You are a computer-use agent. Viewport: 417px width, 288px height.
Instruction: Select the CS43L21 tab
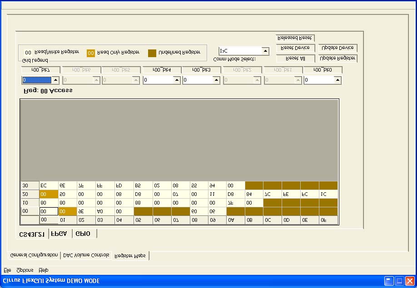(x=33, y=233)
